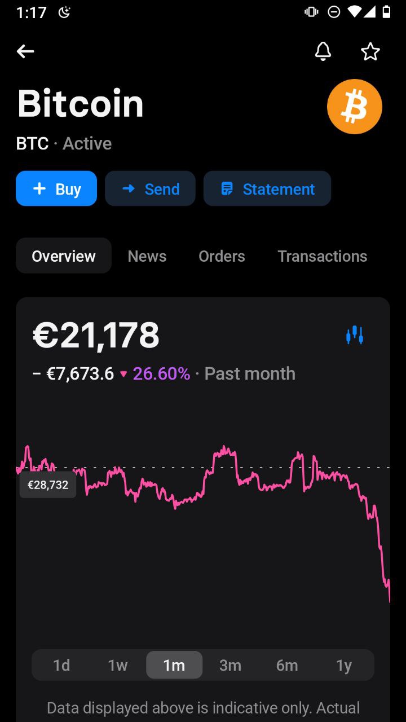Show the 3m chart range
The width and height of the screenshot is (406, 722).
tap(230, 665)
